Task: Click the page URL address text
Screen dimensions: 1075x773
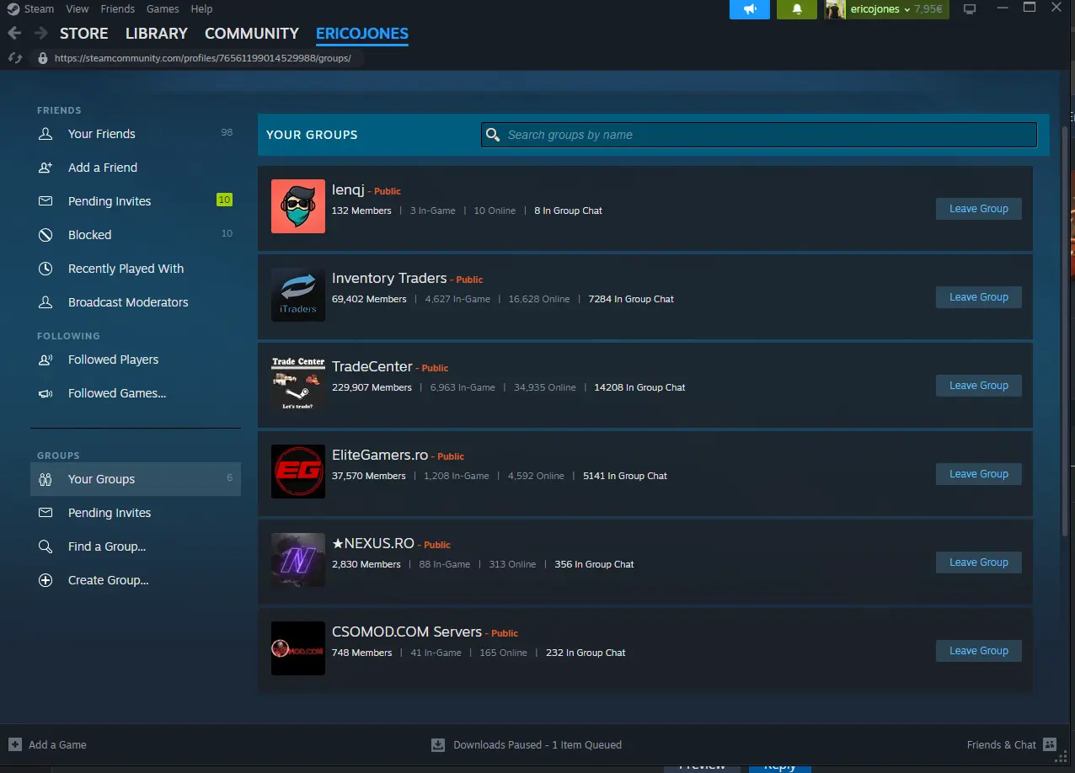Action: pos(202,59)
